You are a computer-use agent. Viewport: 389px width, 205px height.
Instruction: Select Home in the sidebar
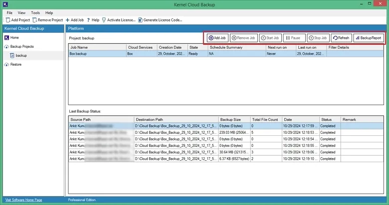point(11,38)
